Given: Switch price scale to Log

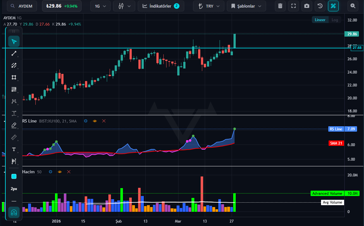Looking at the screenshot, I should pyautogui.click(x=335, y=20).
